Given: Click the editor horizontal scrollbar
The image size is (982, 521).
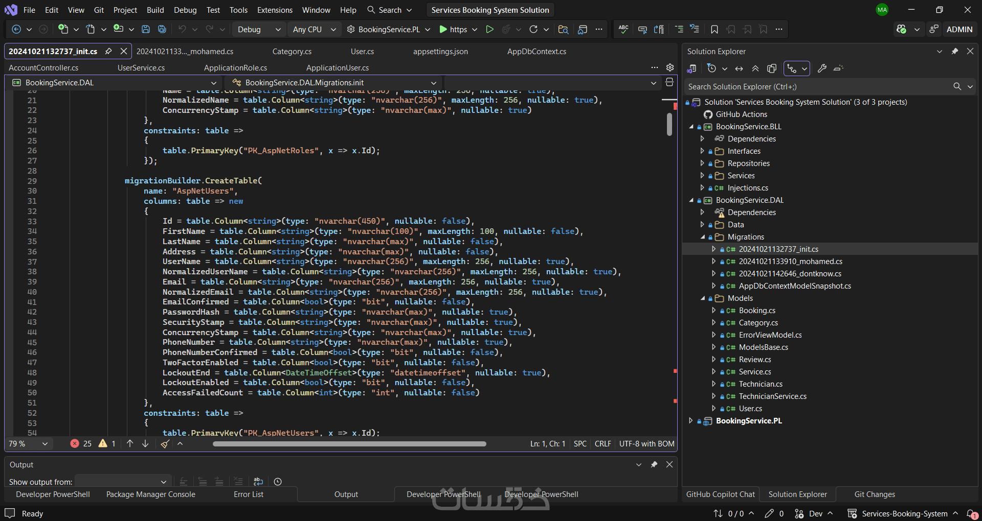Looking at the screenshot, I should (349, 444).
